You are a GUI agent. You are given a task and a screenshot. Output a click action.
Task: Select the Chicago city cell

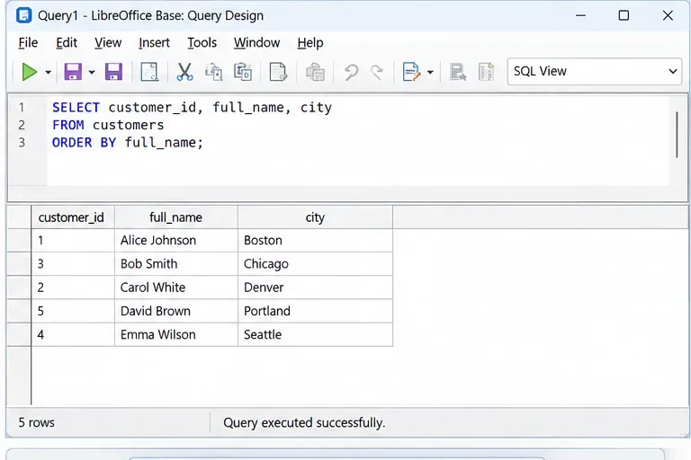pos(315,264)
